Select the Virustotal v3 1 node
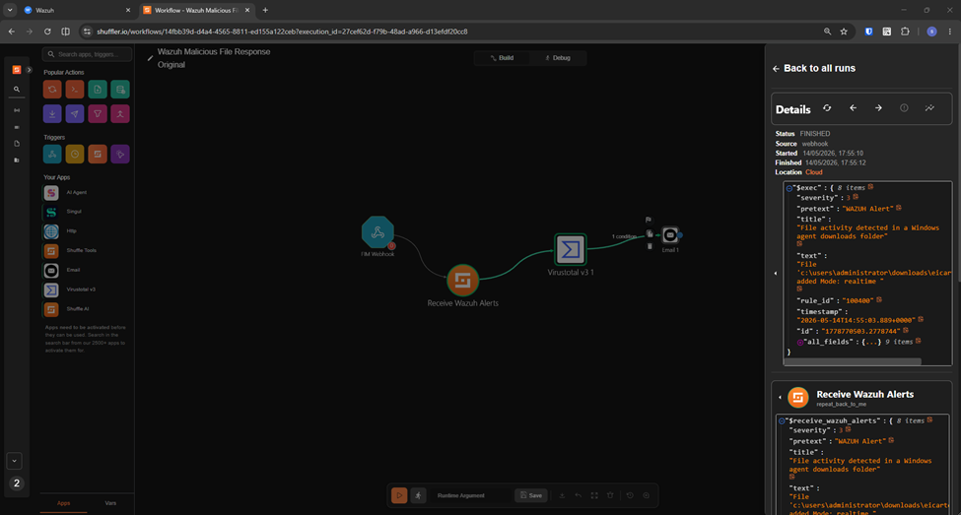Viewport: 961px width, 515px height. 571,249
